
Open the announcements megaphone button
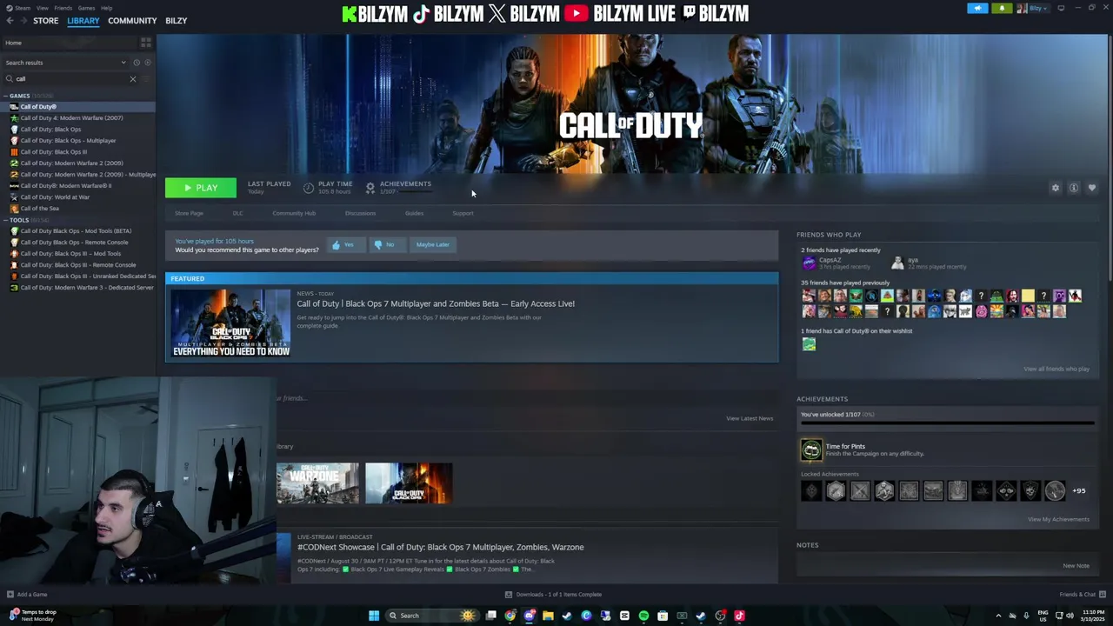pyautogui.click(x=977, y=9)
